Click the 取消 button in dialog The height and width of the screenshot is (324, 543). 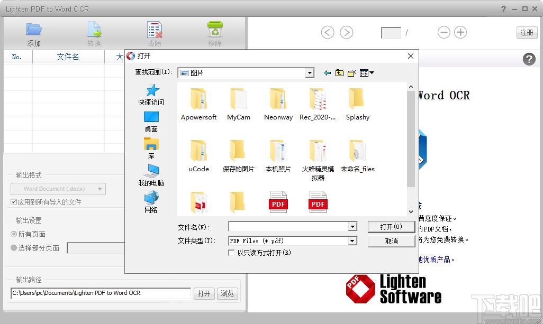click(x=391, y=241)
